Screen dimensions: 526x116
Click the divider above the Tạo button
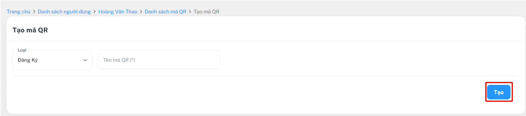(266, 76)
